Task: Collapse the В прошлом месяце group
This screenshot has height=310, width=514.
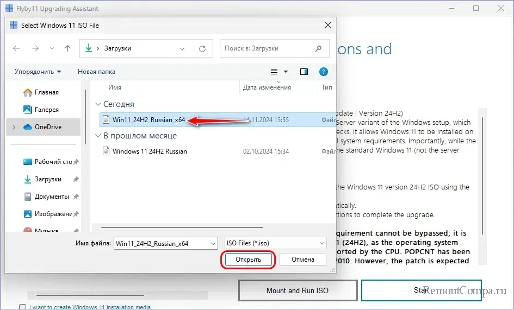Action: (98, 136)
